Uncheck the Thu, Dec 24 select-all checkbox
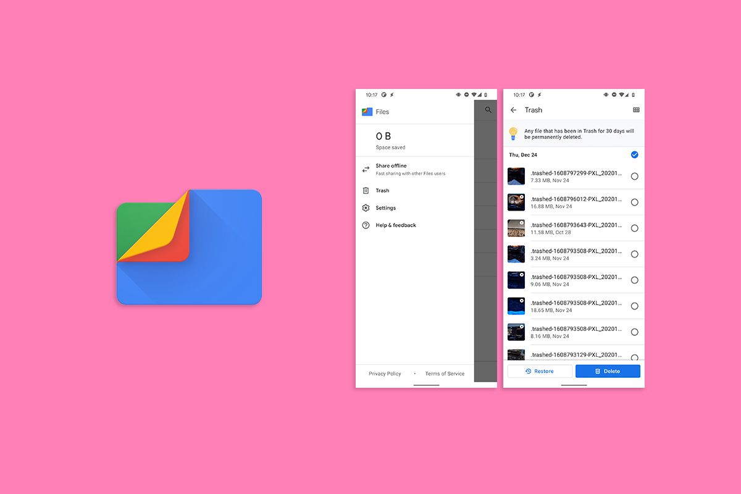Image resolution: width=741 pixels, height=494 pixels. [635, 155]
